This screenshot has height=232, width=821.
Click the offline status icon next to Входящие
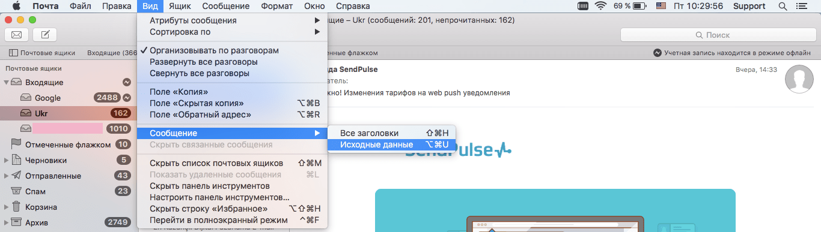point(127,82)
